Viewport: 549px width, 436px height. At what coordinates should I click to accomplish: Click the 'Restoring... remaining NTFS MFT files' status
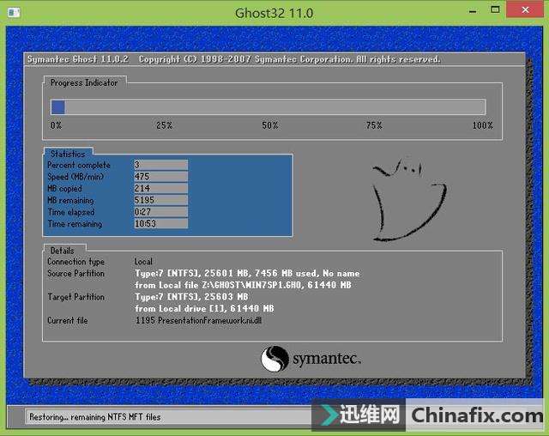[95, 417]
